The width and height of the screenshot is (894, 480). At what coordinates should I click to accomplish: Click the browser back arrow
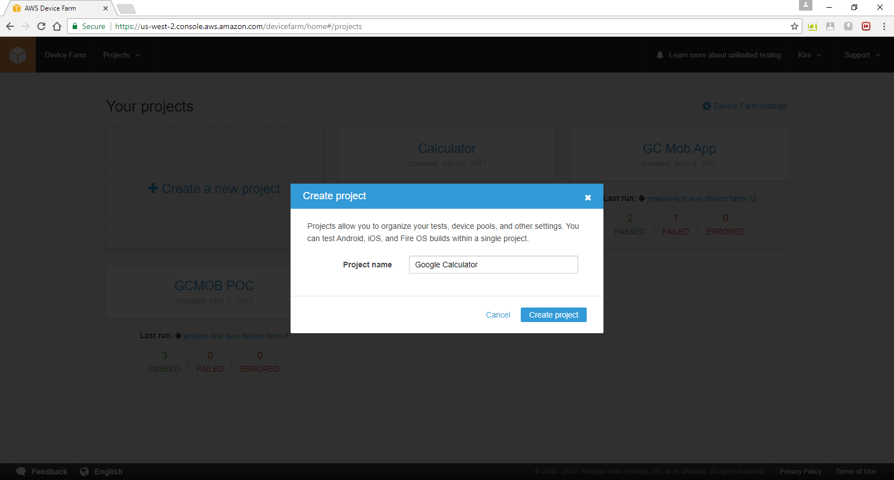click(10, 26)
